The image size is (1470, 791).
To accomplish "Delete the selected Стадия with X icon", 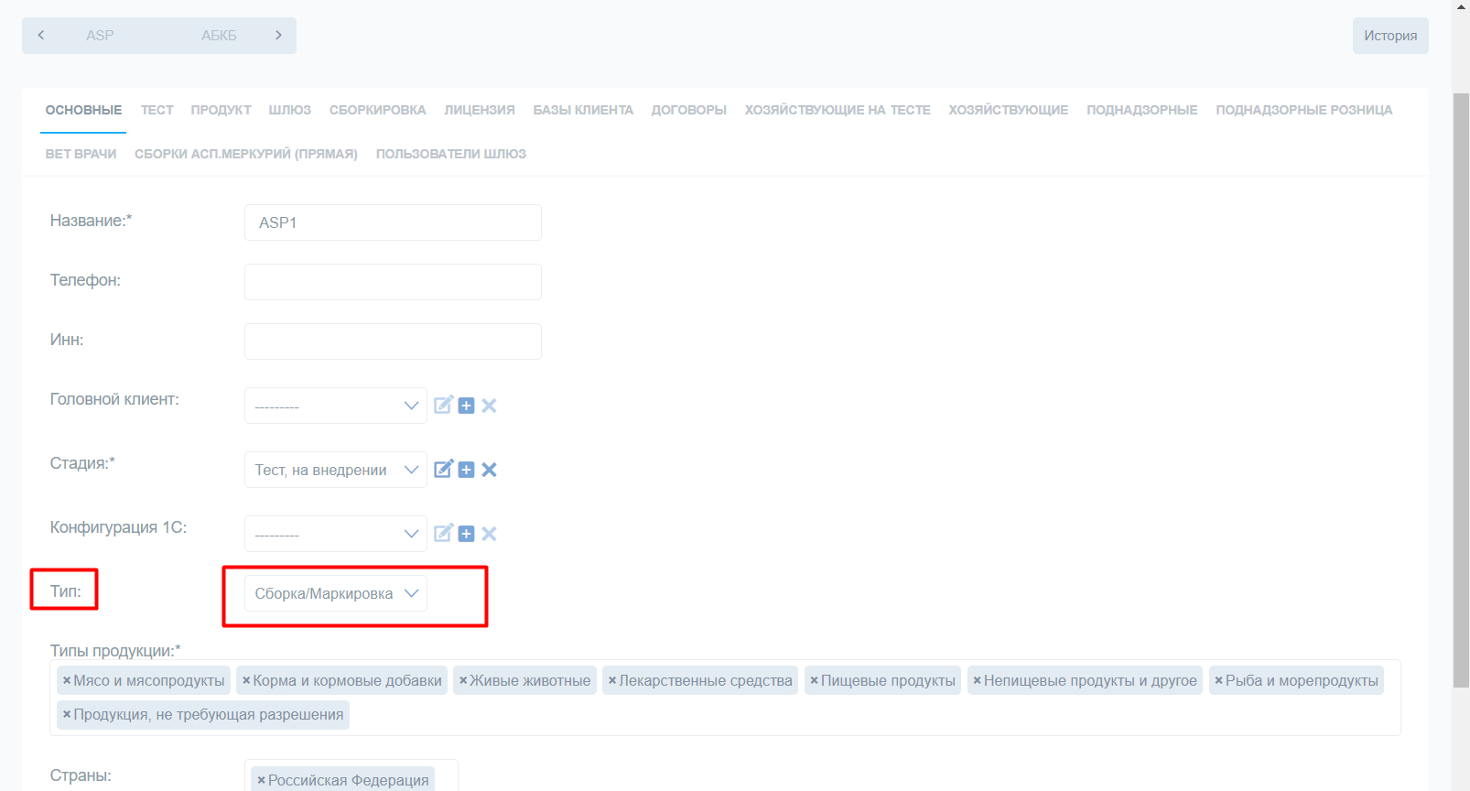I will 489,470.
